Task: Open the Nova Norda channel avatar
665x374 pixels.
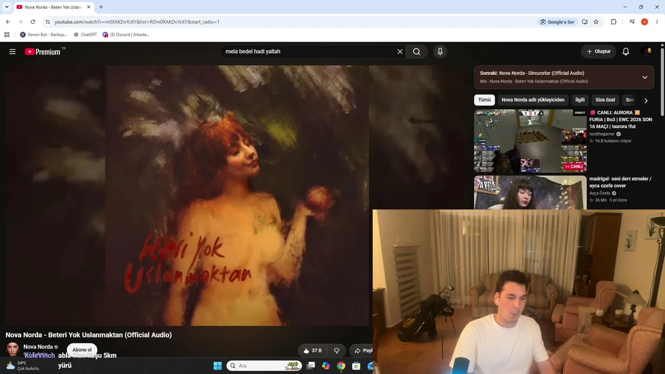Action: pyautogui.click(x=12, y=349)
